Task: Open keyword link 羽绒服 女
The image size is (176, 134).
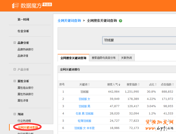Action: click(84, 99)
